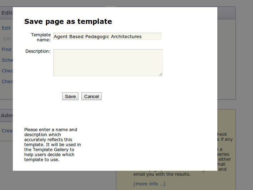Cancel the save template dialog

pos(91,96)
